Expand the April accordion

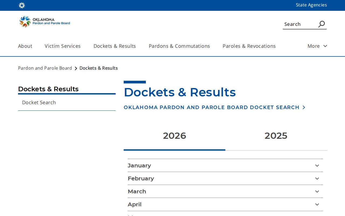pos(225,204)
